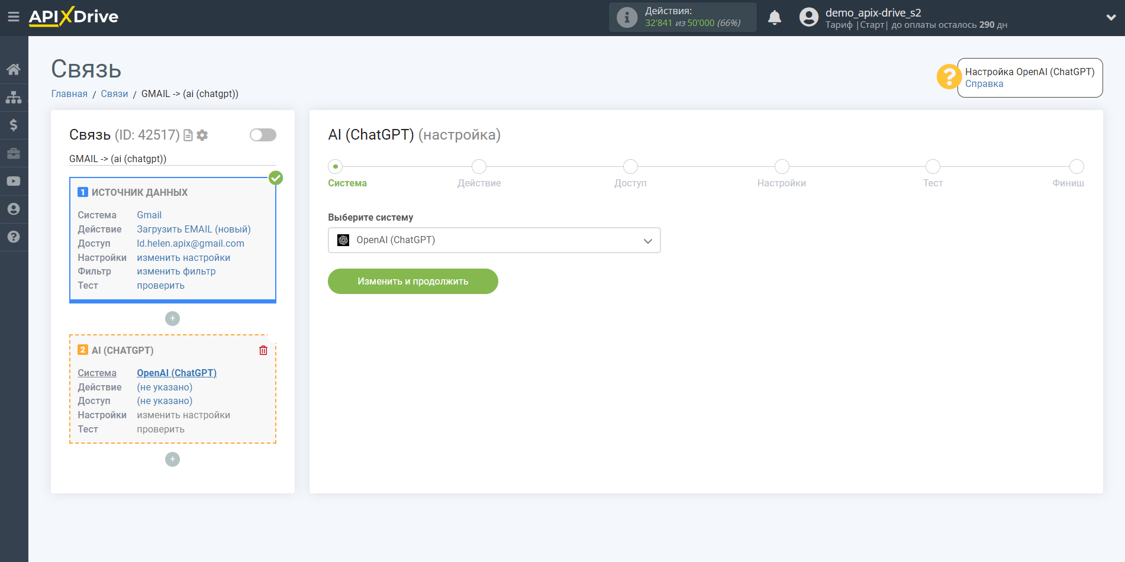
Task: Click the green checkmark on data source
Action: 276,177
